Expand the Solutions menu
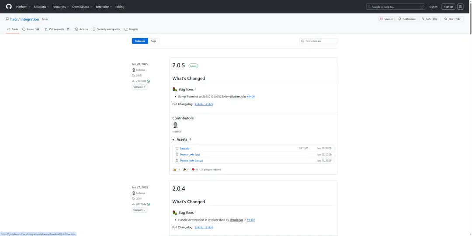 pyautogui.click(x=41, y=7)
